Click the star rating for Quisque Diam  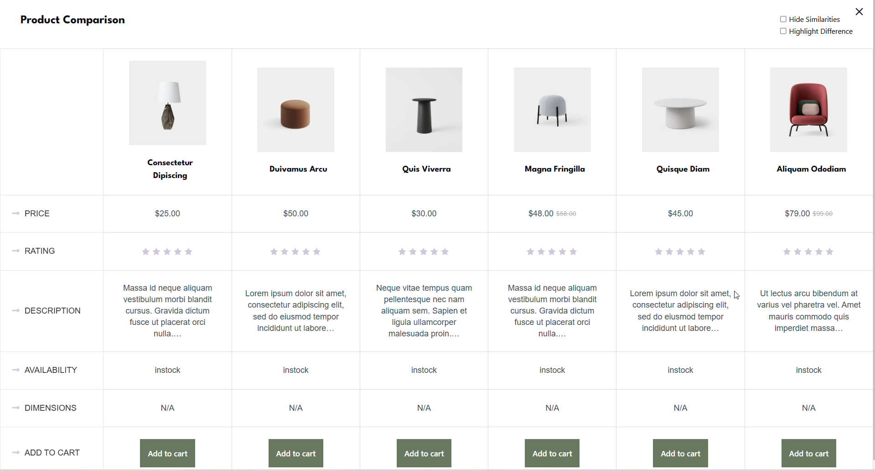680,251
